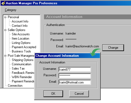Select Communication in the category tree
131x103 pixels.
(21, 64)
